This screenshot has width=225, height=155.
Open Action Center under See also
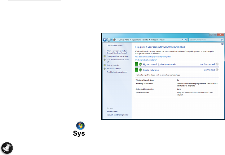112,112
